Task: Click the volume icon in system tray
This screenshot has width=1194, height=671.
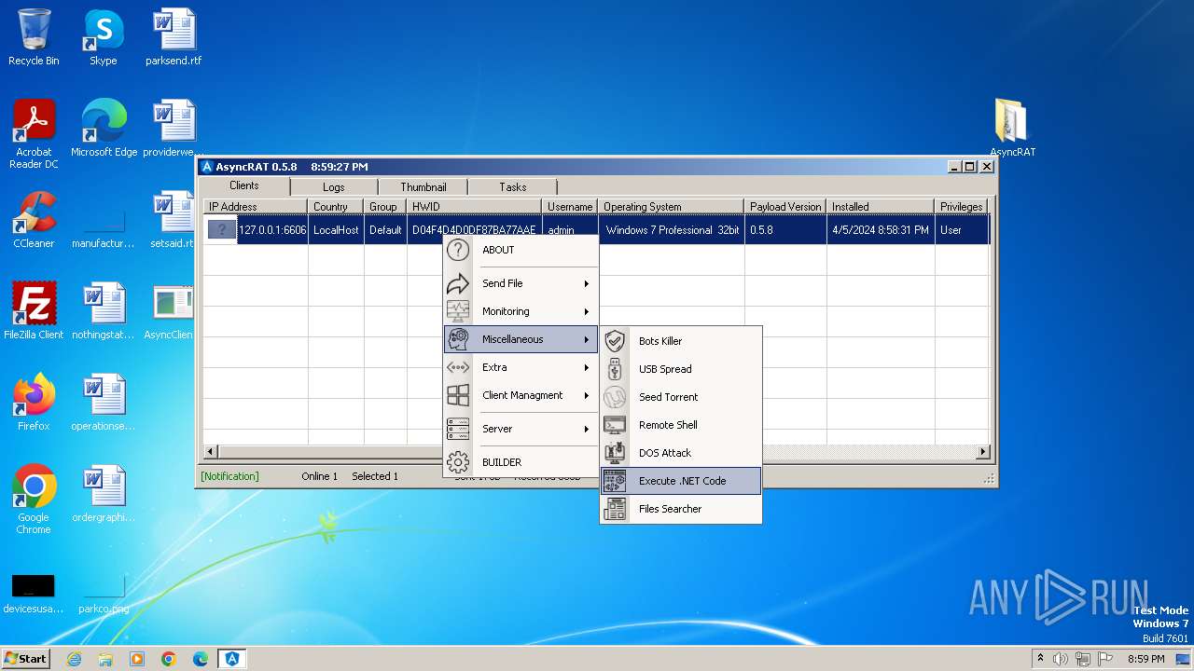Action: click(1061, 659)
